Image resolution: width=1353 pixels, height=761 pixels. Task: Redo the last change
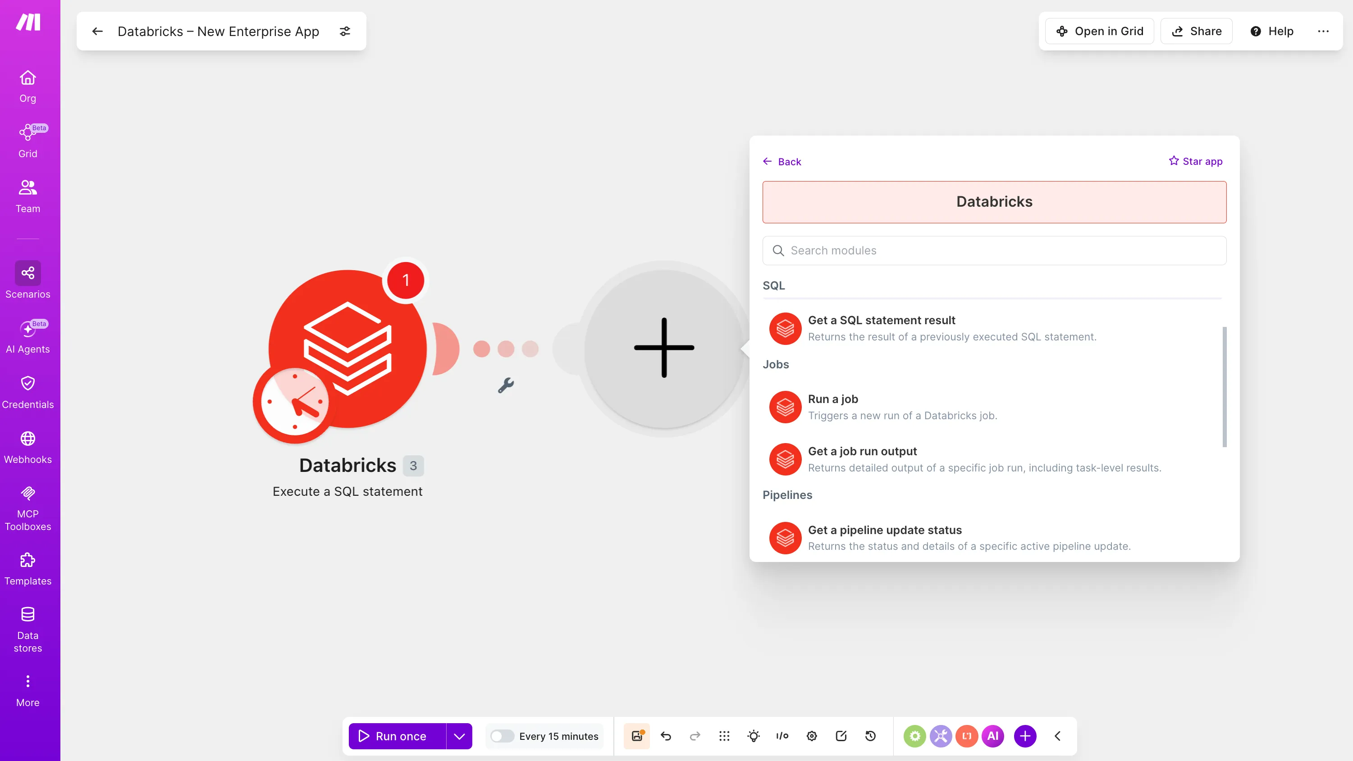point(695,736)
